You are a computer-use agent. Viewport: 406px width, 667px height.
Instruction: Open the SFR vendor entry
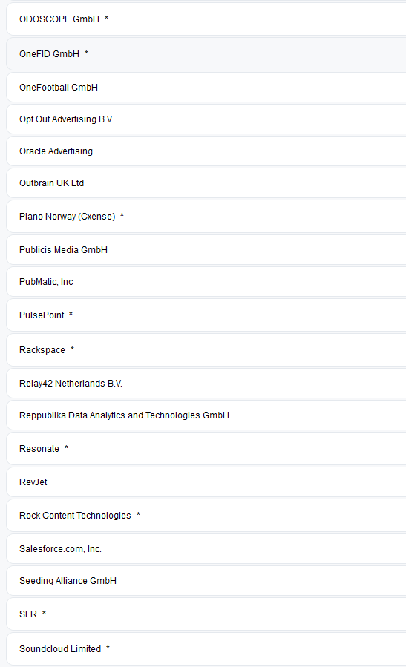[x=206, y=614]
